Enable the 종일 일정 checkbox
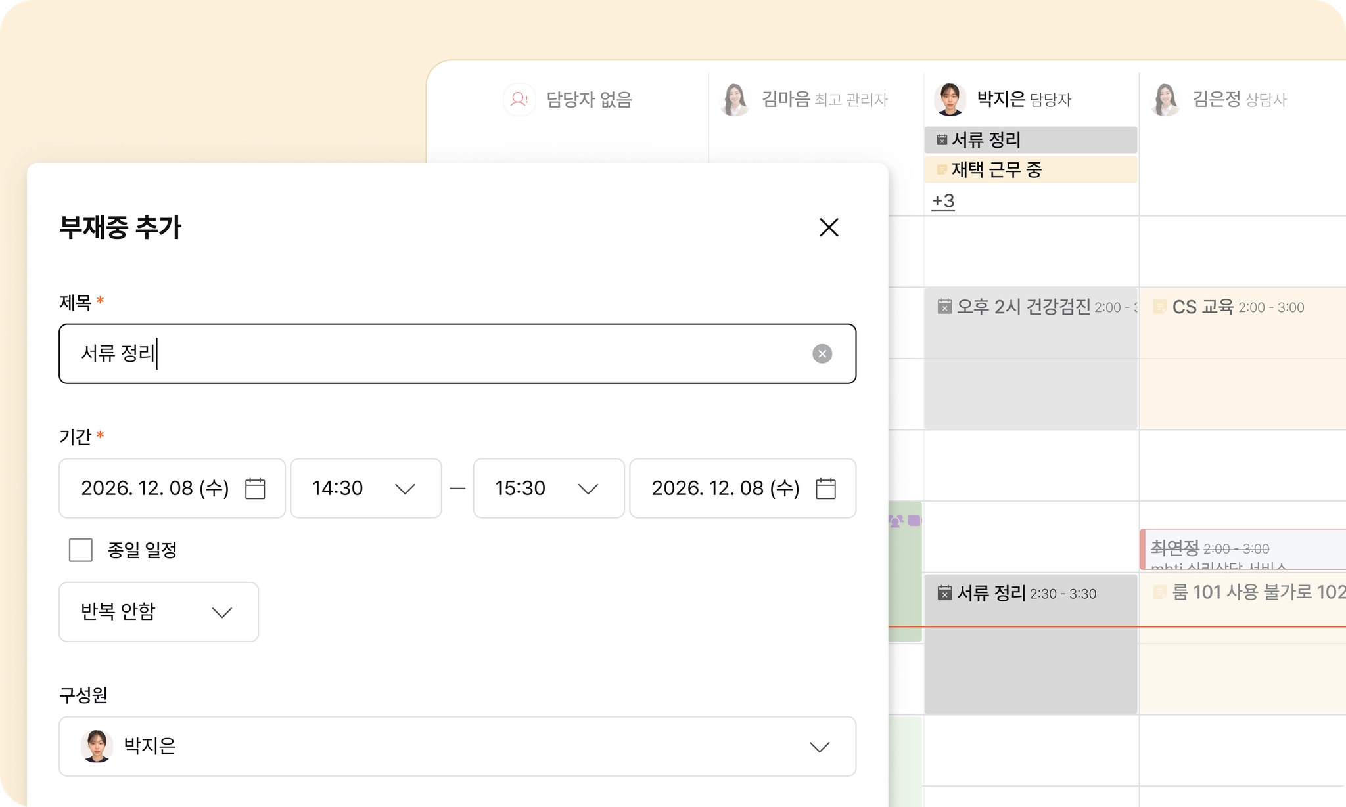This screenshot has width=1346, height=807. pos(81,550)
